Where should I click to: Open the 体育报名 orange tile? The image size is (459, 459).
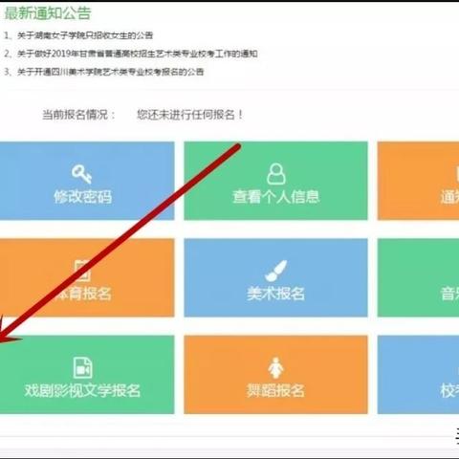[x=87, y=277]
